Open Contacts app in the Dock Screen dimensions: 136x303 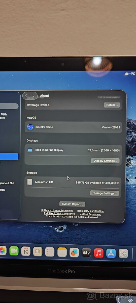coord(38,251)
